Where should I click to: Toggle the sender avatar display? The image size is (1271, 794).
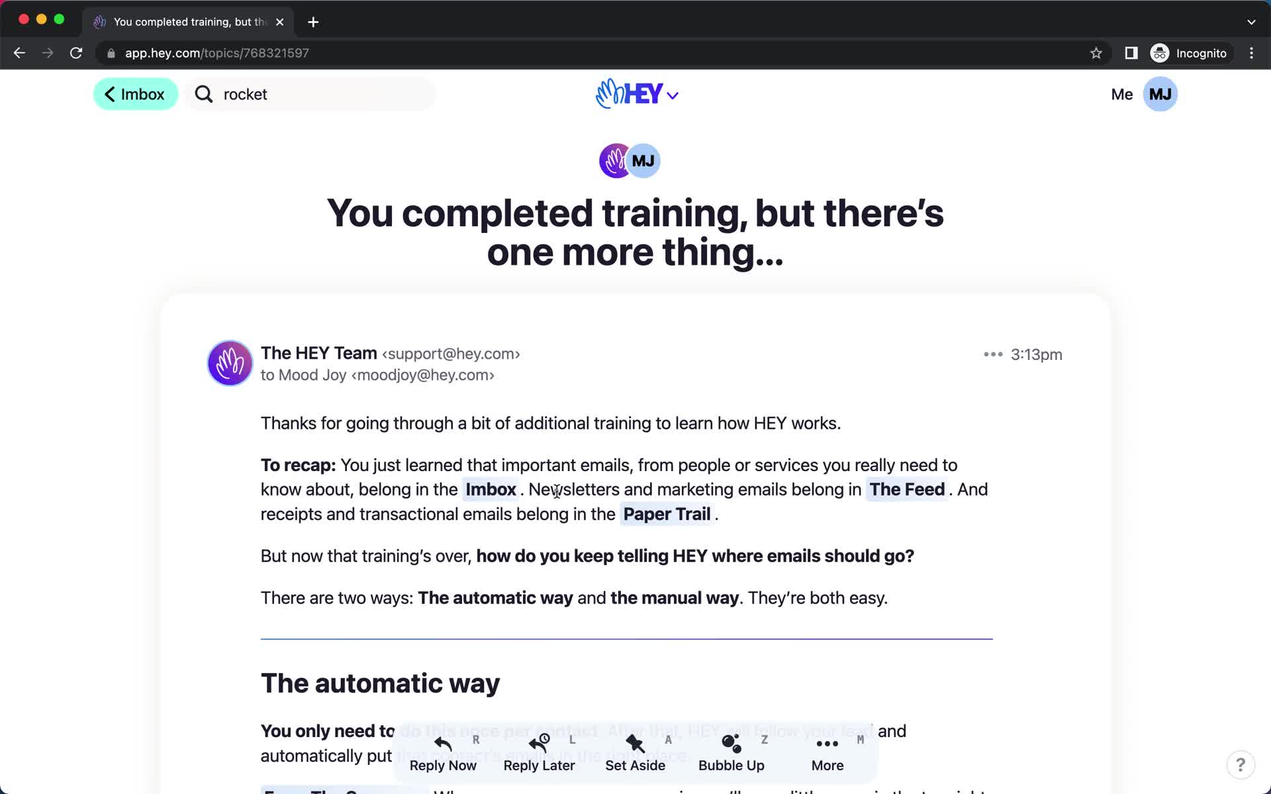230,363
